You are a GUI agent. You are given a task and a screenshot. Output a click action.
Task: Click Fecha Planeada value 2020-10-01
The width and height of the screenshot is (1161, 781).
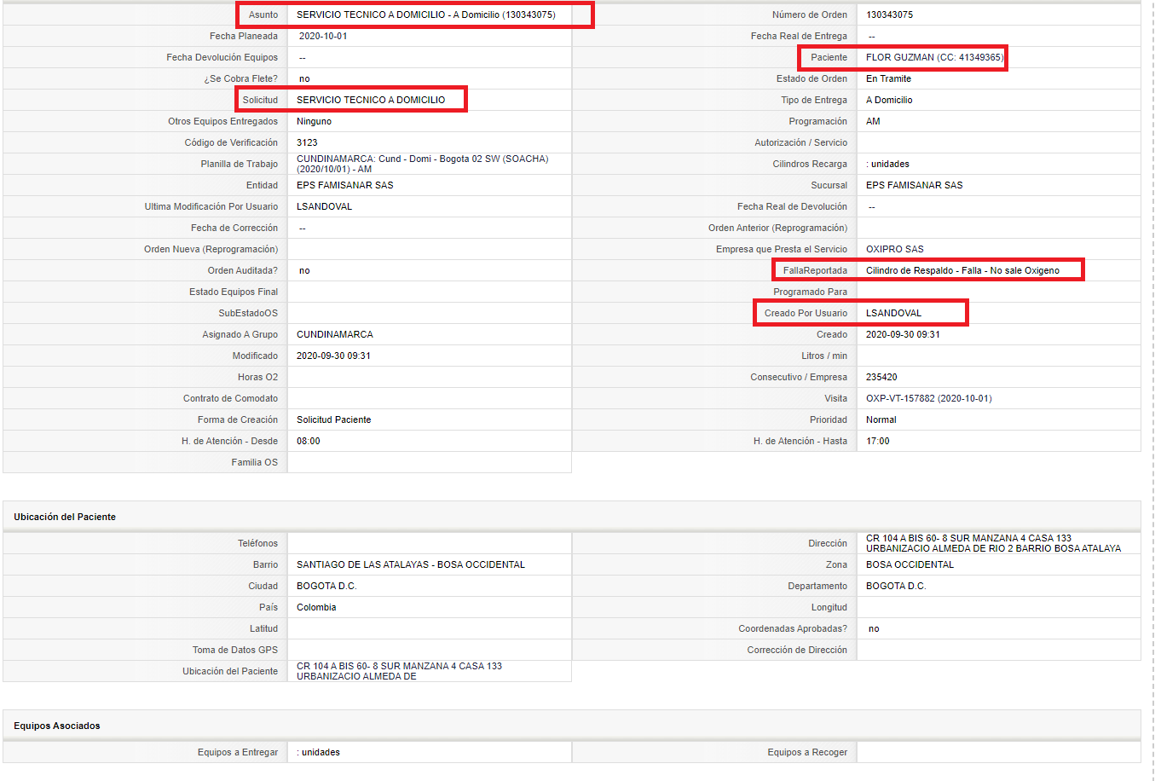pos(323,36)
